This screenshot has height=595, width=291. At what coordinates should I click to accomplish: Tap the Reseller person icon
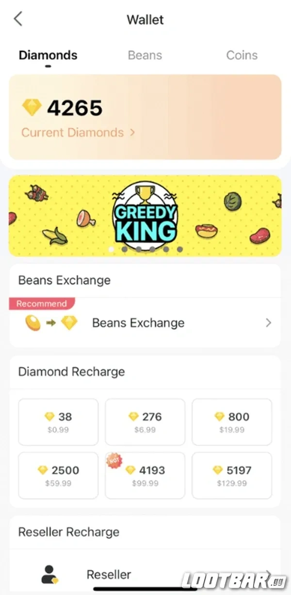click(x=49, y=574)
